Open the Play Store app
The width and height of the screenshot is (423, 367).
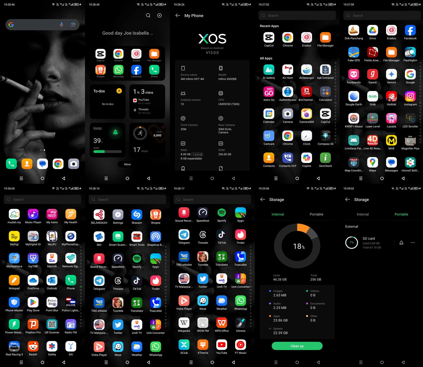pos(33,302)
